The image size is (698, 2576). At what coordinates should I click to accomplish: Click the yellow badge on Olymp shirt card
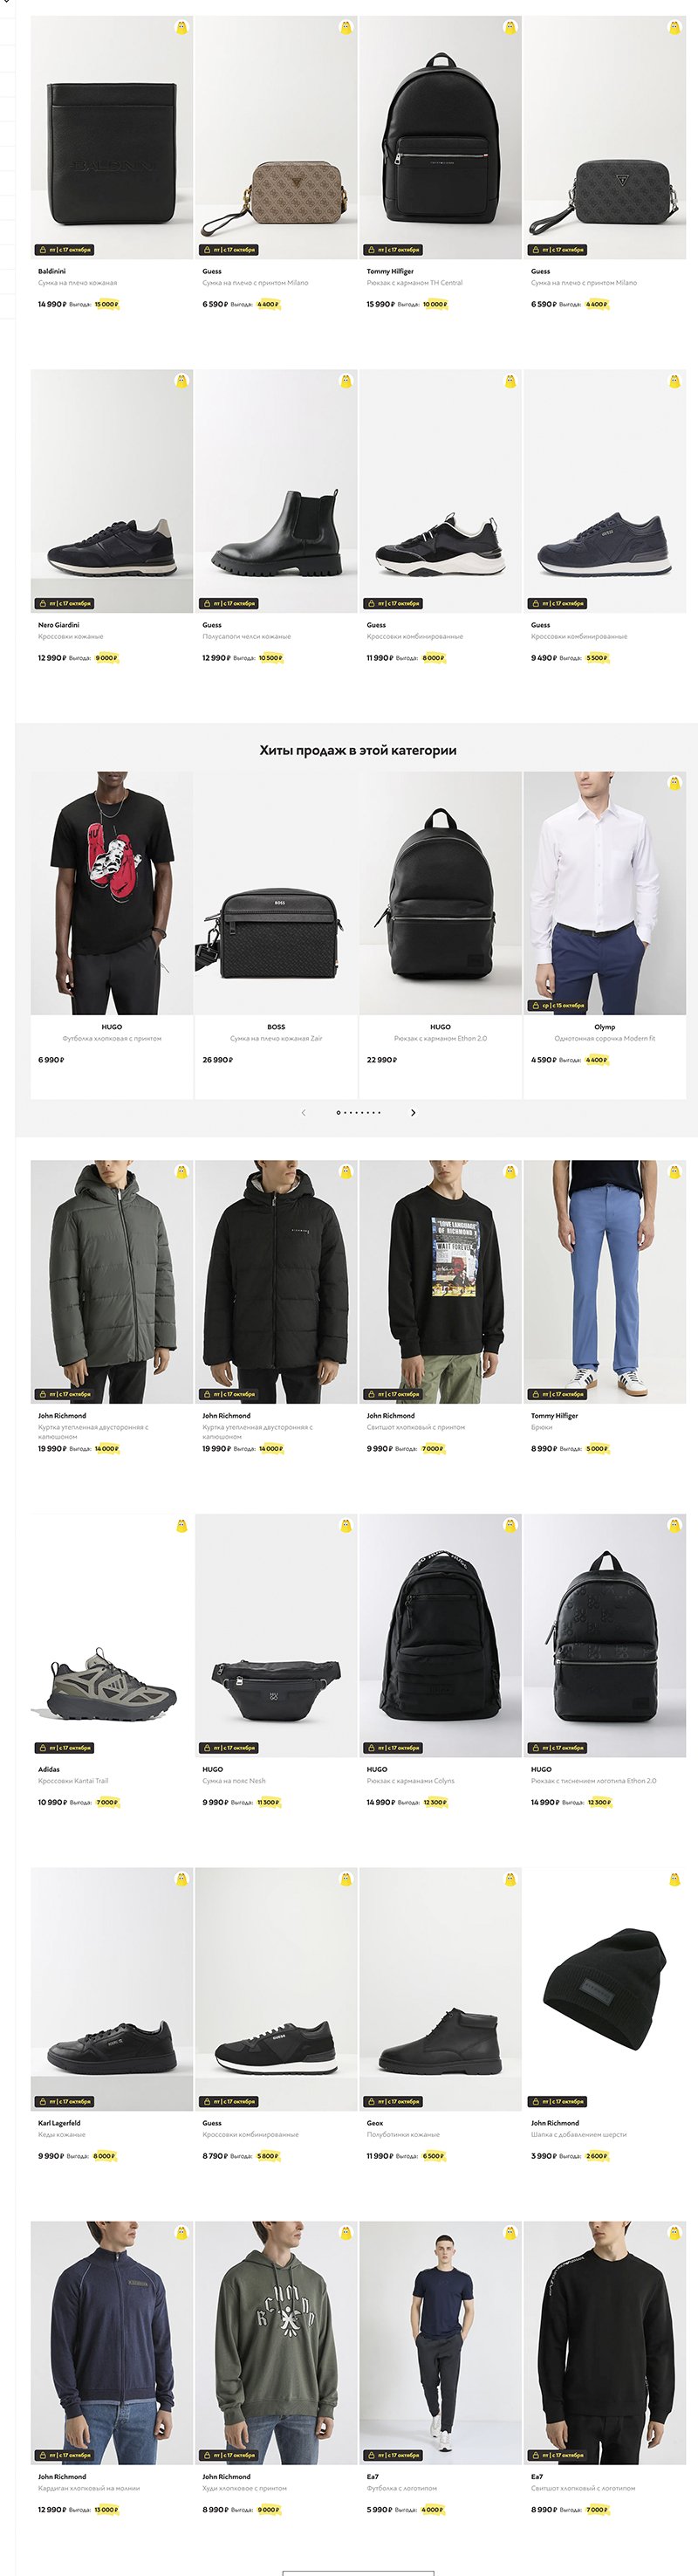pyautogui.click(x=674, y=782)
